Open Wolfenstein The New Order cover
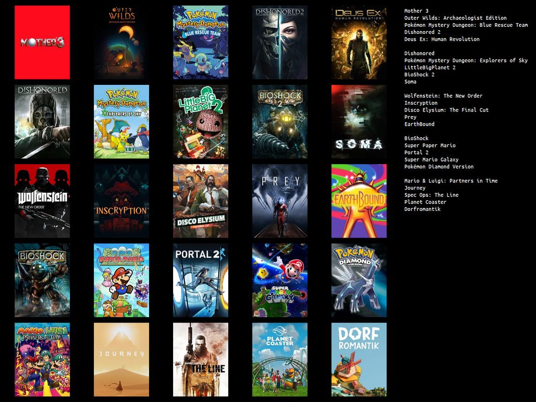536x402 pixels. pos(42,201)
